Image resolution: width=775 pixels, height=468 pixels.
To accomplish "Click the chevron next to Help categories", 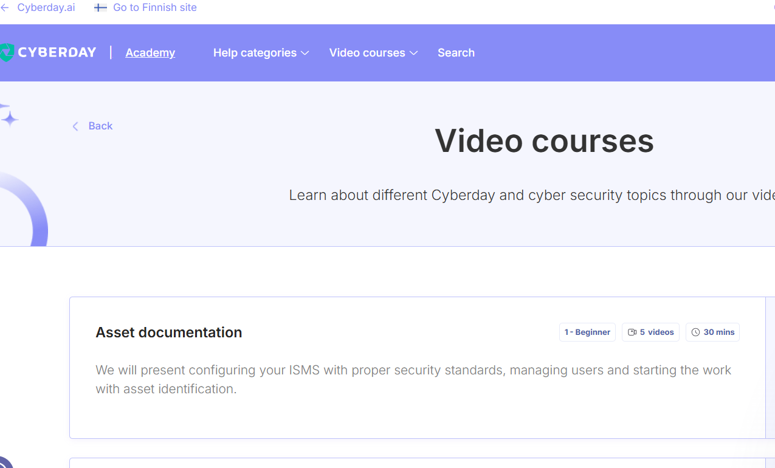I will (305, 53).
